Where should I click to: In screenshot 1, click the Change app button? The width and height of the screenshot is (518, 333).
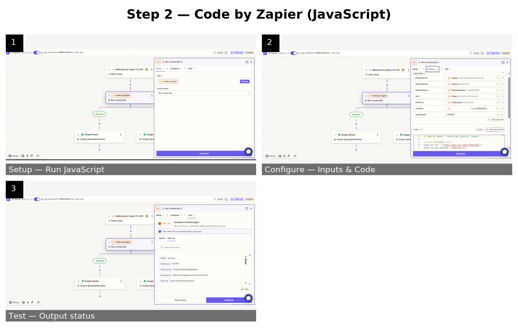tap(245, 81)
